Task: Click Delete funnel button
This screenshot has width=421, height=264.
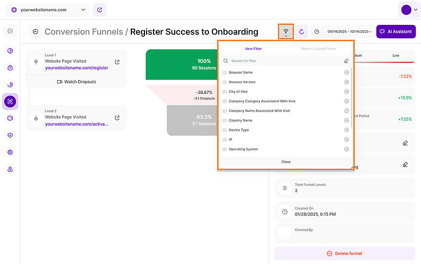Action: tap(344, 253)
